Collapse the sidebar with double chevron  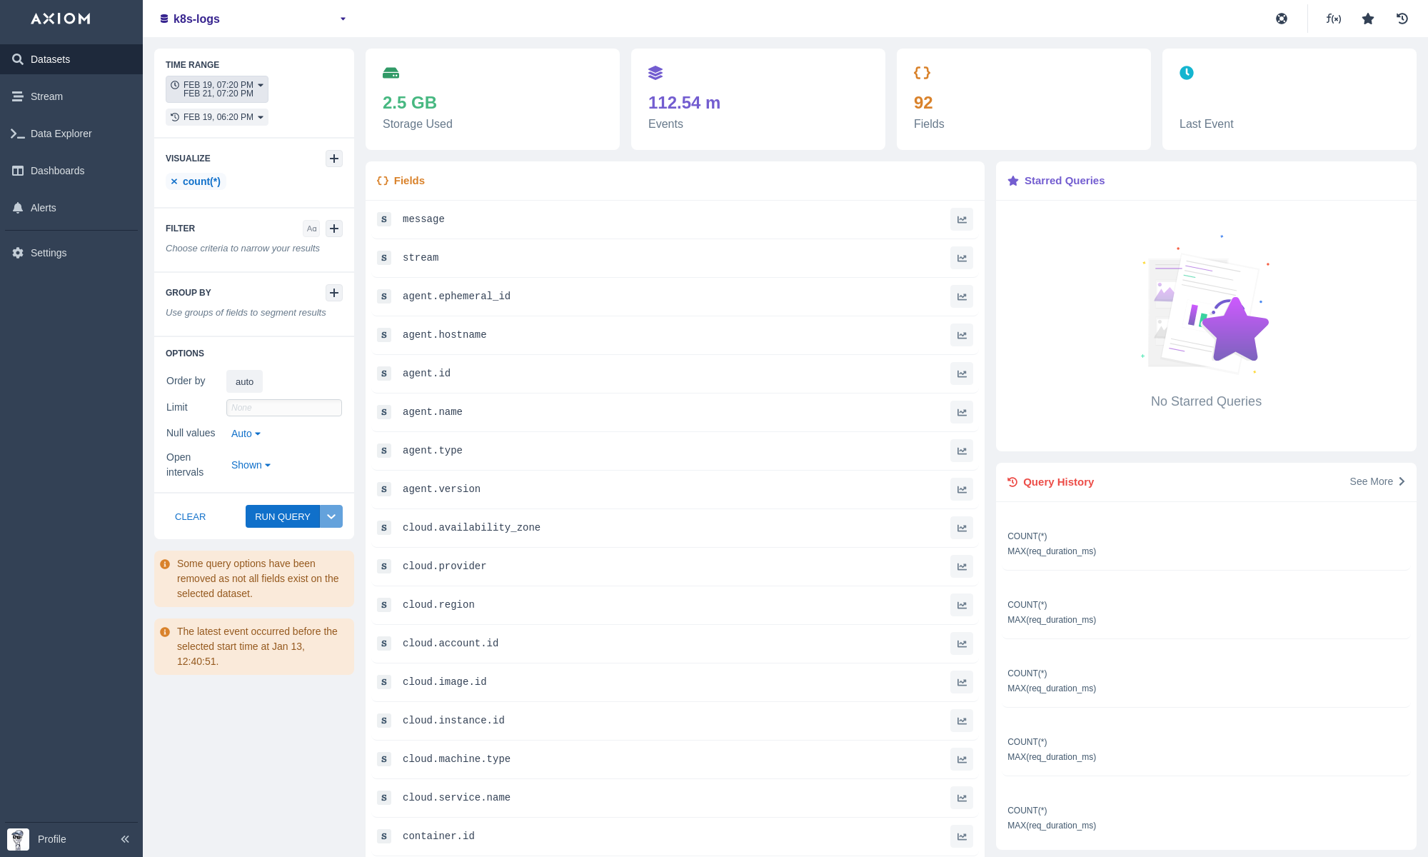click(125, 839)
